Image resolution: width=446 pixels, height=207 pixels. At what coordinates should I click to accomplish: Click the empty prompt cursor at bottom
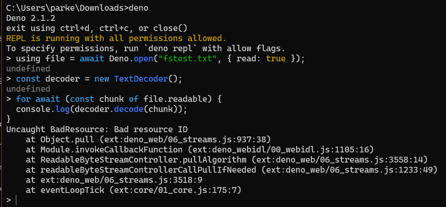(x=16, y=200)
